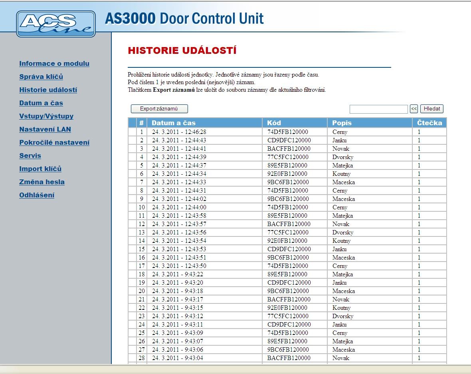The height and width of the screenshot is (374, 471).
Task: Click code 77C5FC120000 in row 13
Action: point(288,232)
